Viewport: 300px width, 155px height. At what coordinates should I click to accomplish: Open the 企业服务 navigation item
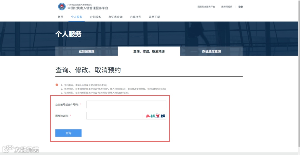[95, 17]
